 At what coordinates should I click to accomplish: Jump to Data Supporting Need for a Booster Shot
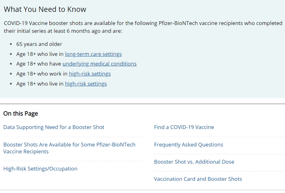click(54, 127)
